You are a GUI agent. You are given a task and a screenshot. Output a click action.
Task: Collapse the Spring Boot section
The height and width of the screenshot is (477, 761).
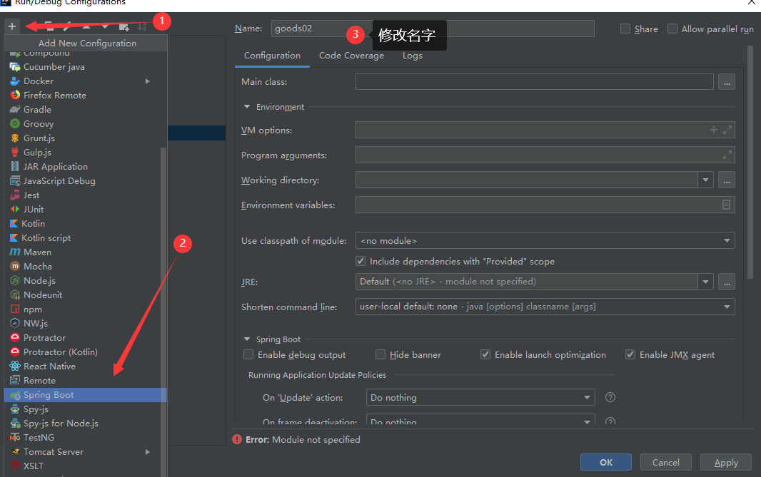[x=247, y=339]
